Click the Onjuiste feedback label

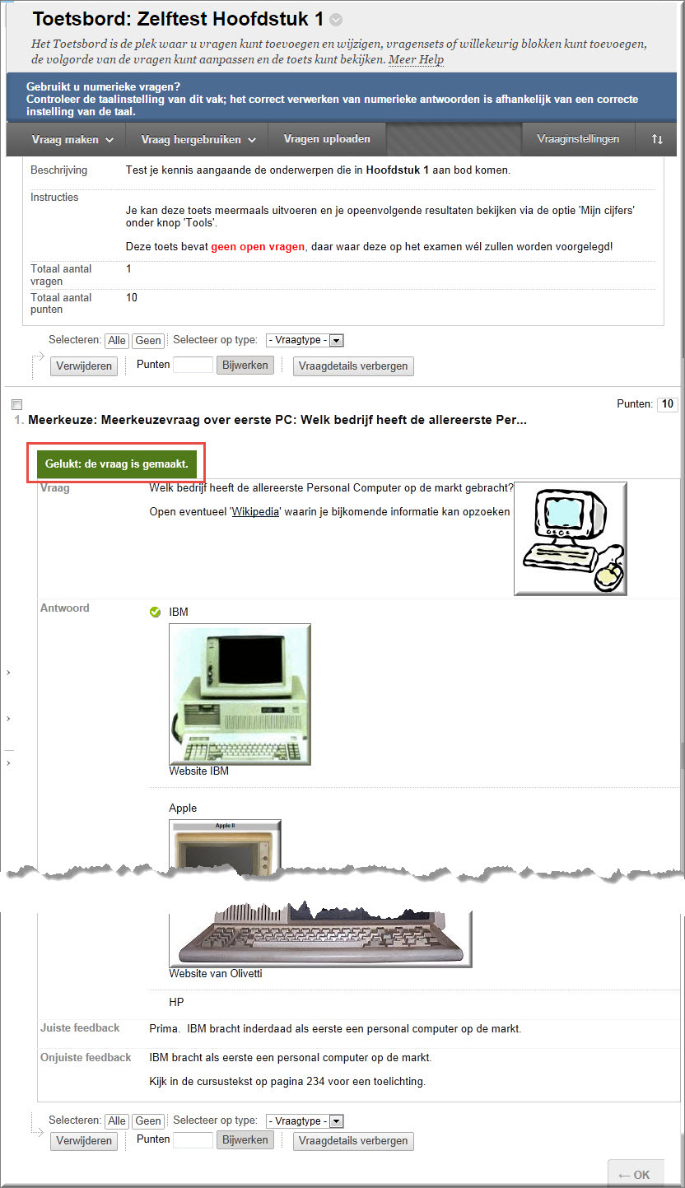pyautogui.click(x=86, y=1057)
